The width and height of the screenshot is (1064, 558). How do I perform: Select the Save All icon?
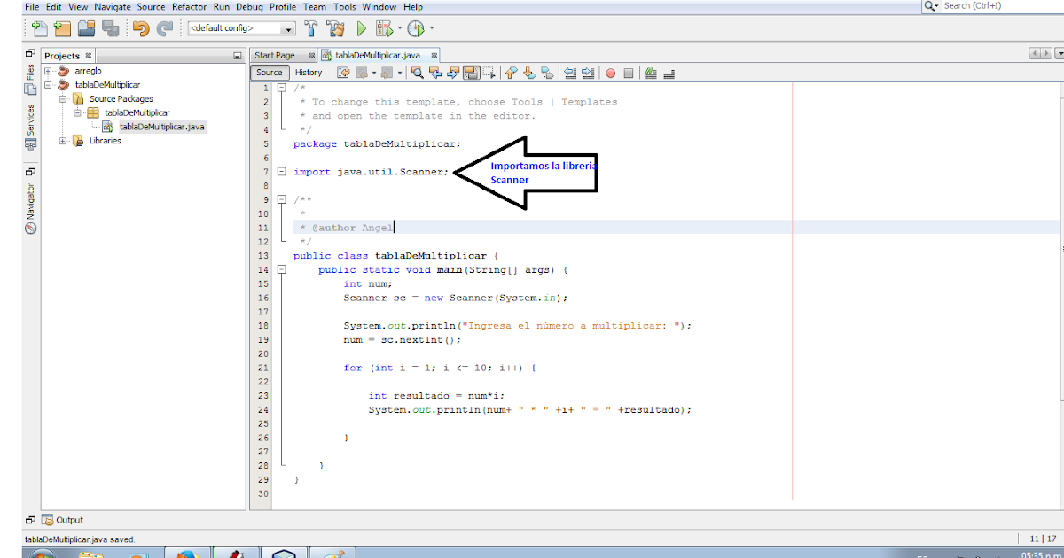[111, 27]
